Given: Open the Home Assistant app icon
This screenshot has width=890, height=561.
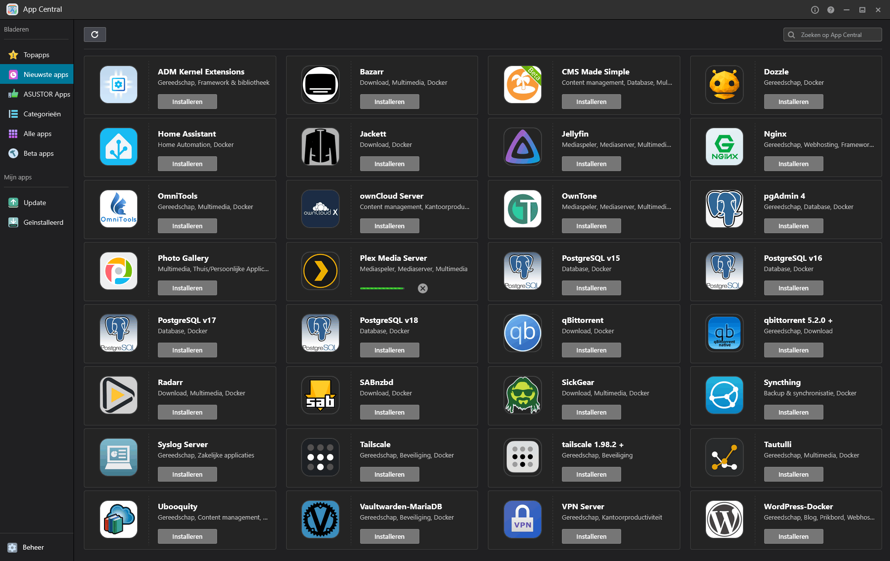Looking at the screenshot, I should [x=118, y=147].
